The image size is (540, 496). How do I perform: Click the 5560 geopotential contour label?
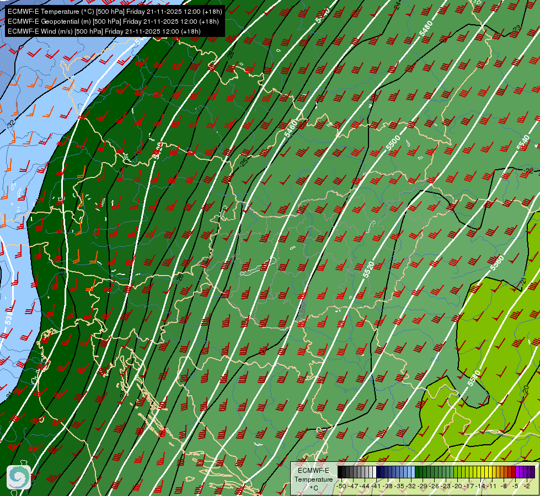click(x=498, y=263)
